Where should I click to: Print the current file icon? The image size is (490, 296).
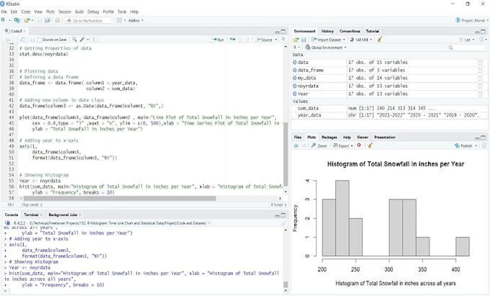(x=58, y=20)
